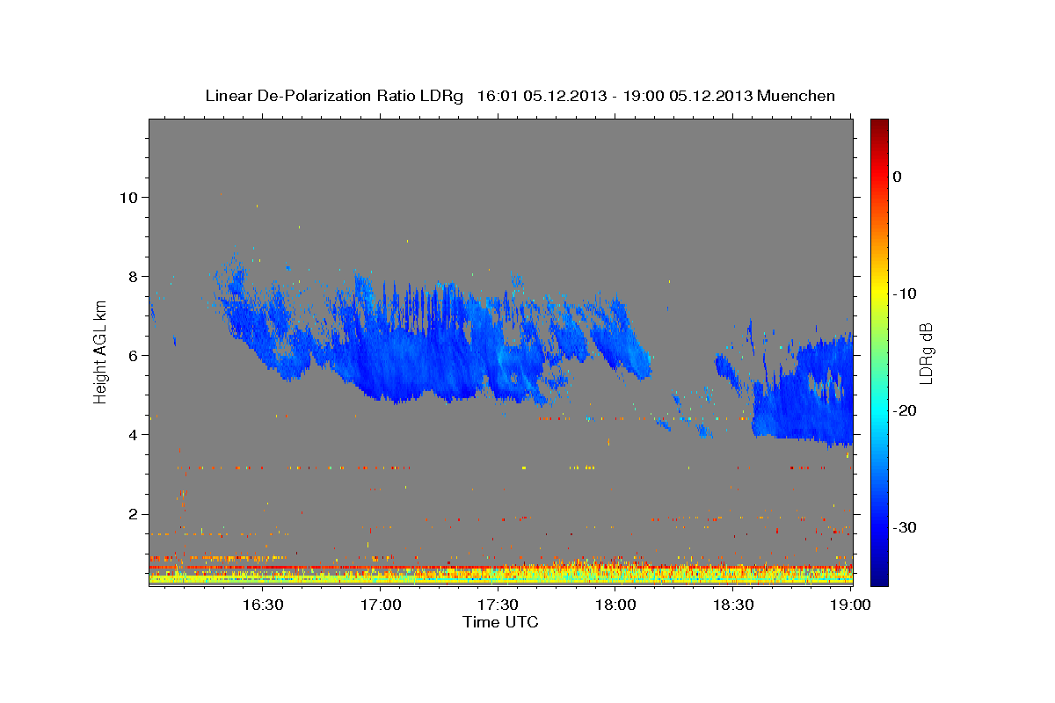
Task: Click the colorbar tick label -30
Action: click(906, 527)
